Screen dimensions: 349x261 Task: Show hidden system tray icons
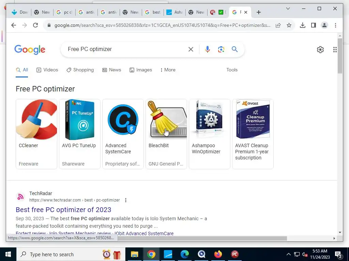288,254
